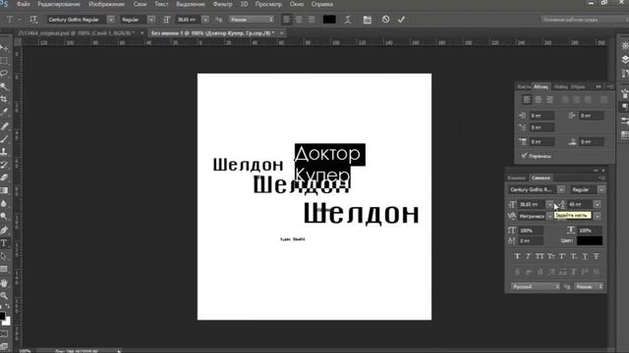
Task: Toggle faux italic in character panel
Action: click(x=529, y=256)
